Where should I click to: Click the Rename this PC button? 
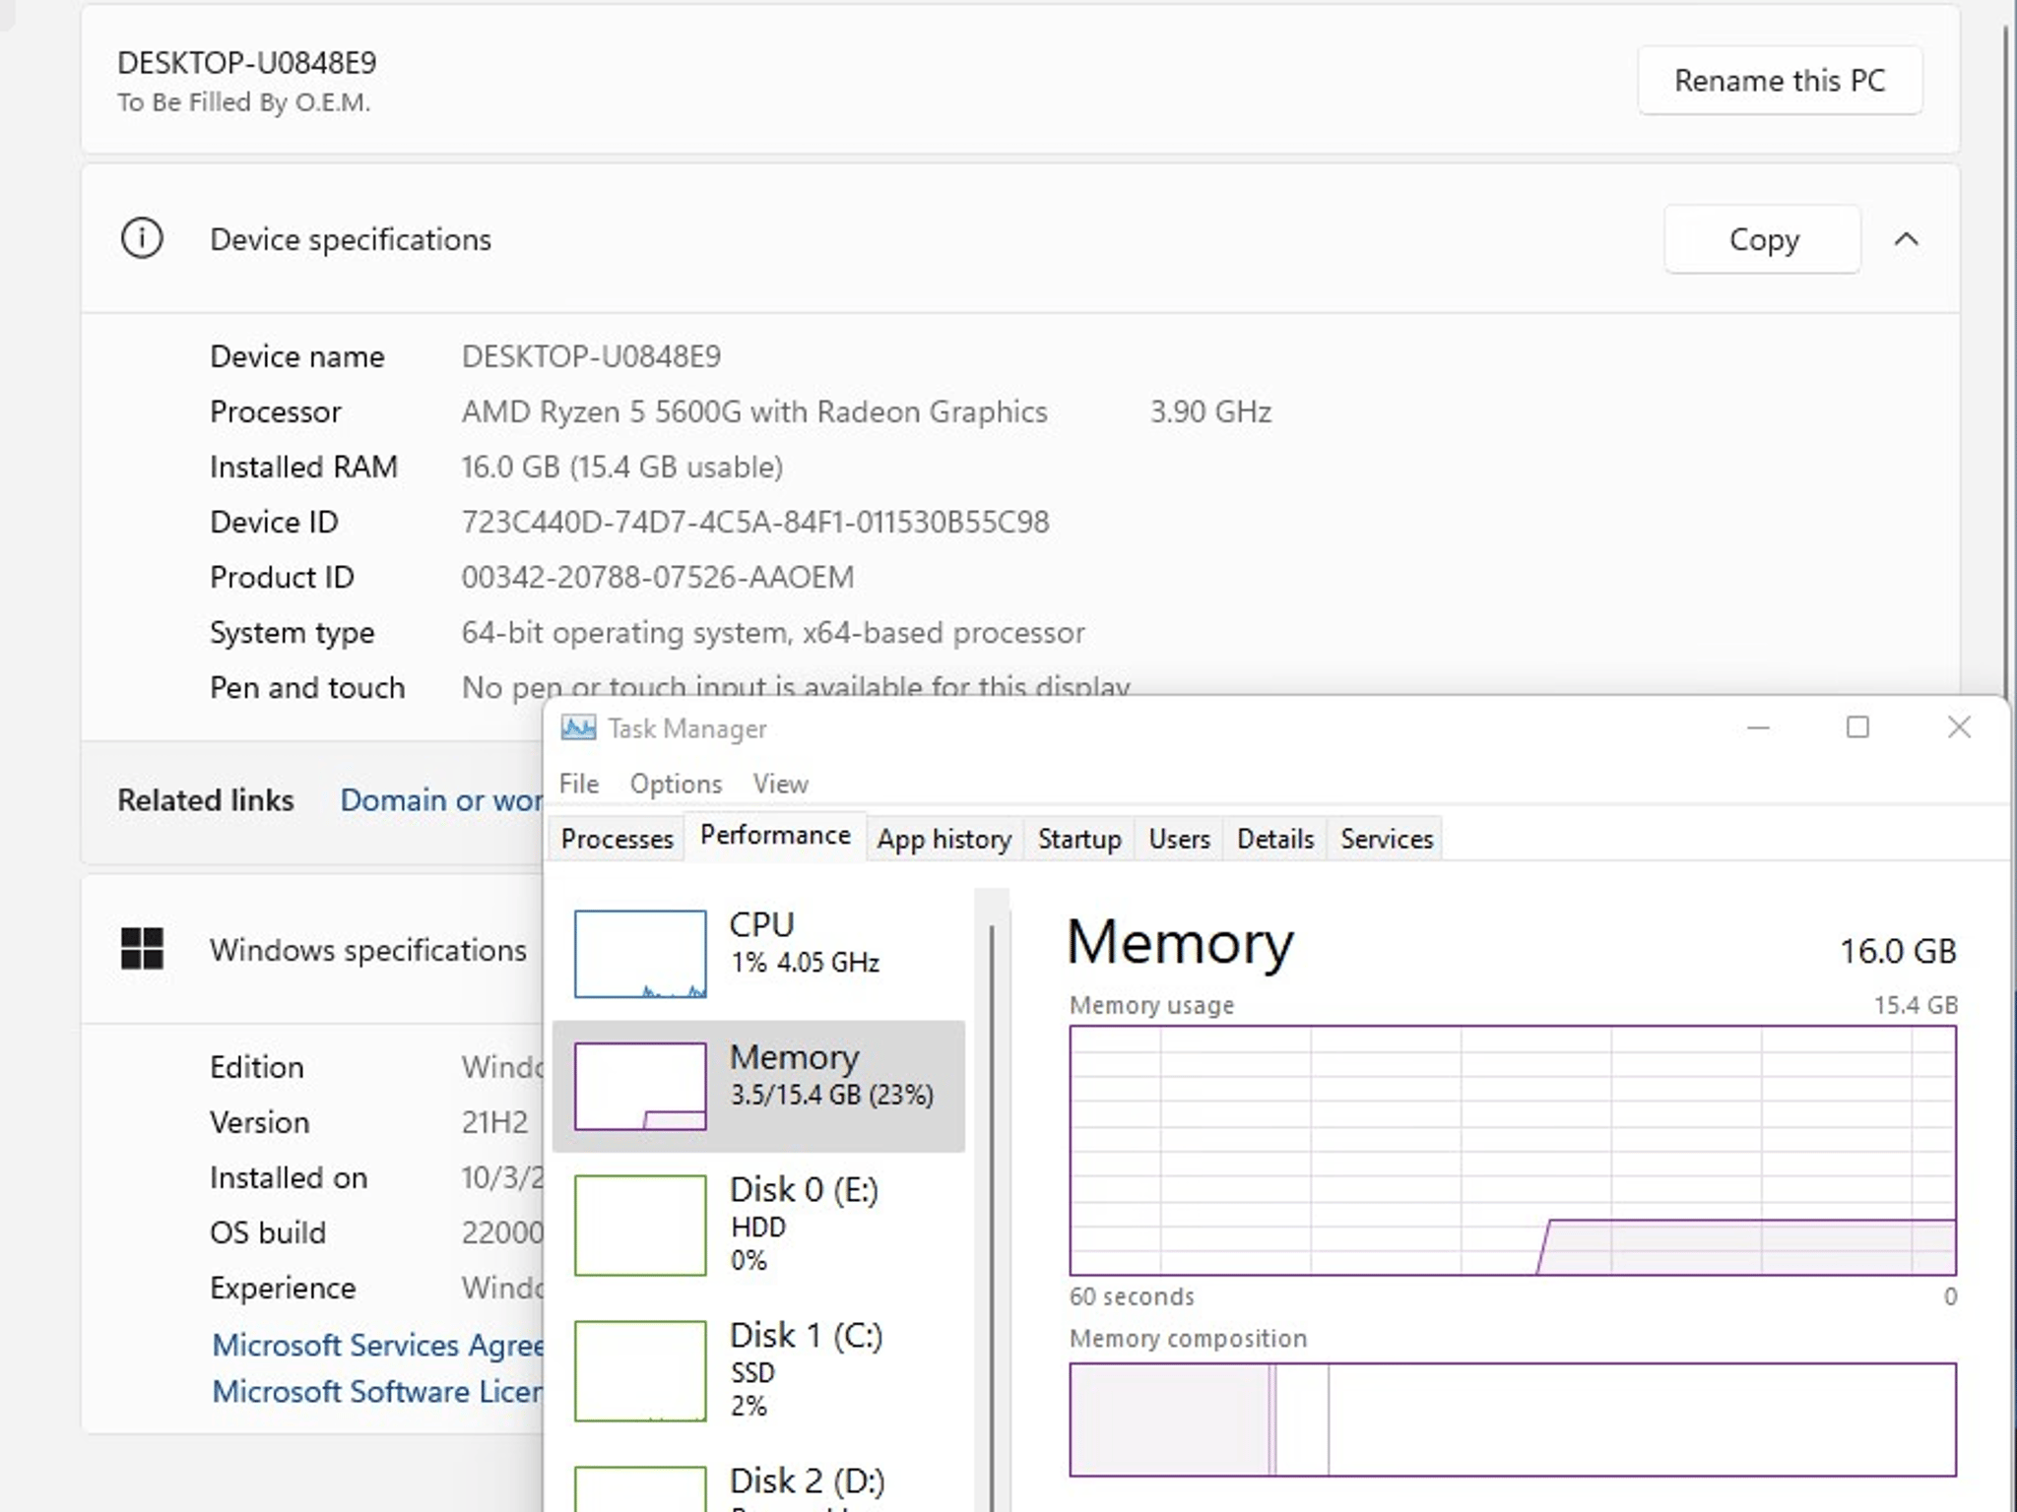(1780, 80)
